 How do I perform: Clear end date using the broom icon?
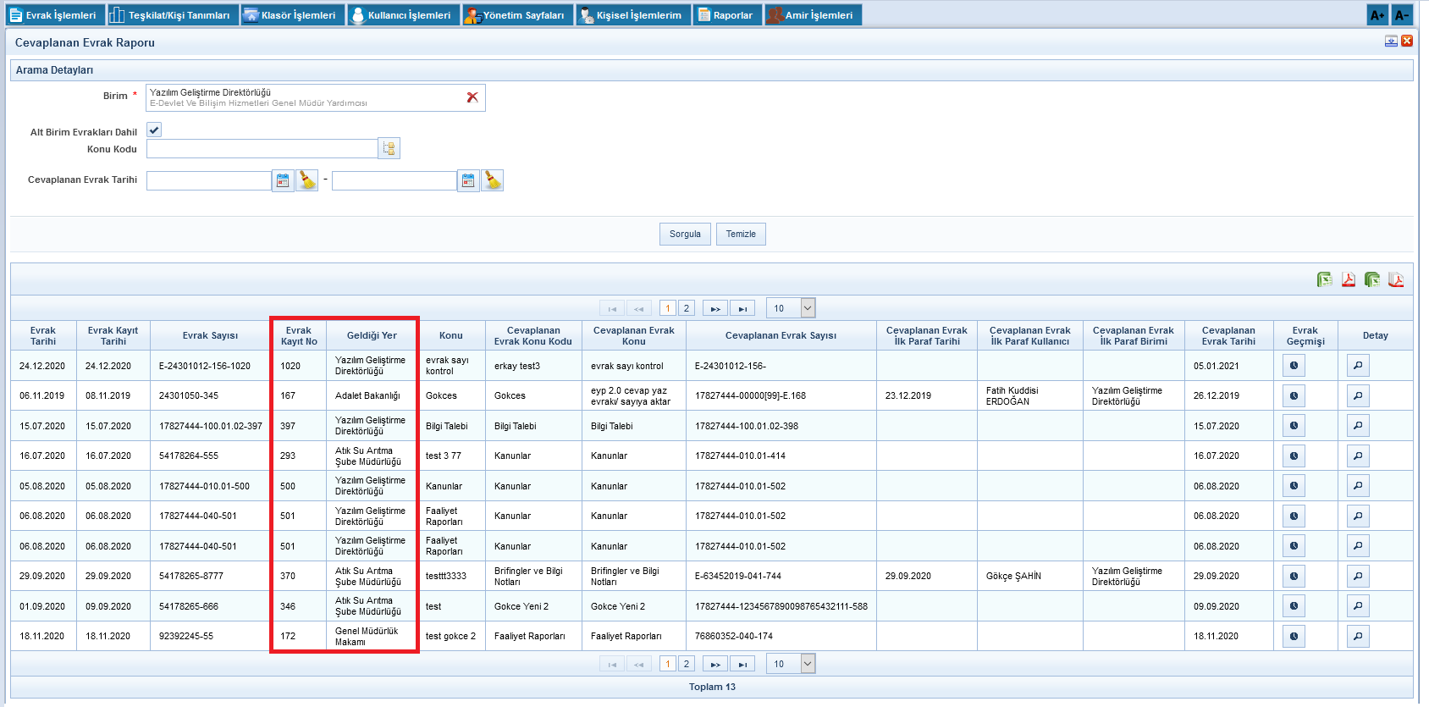493,180
